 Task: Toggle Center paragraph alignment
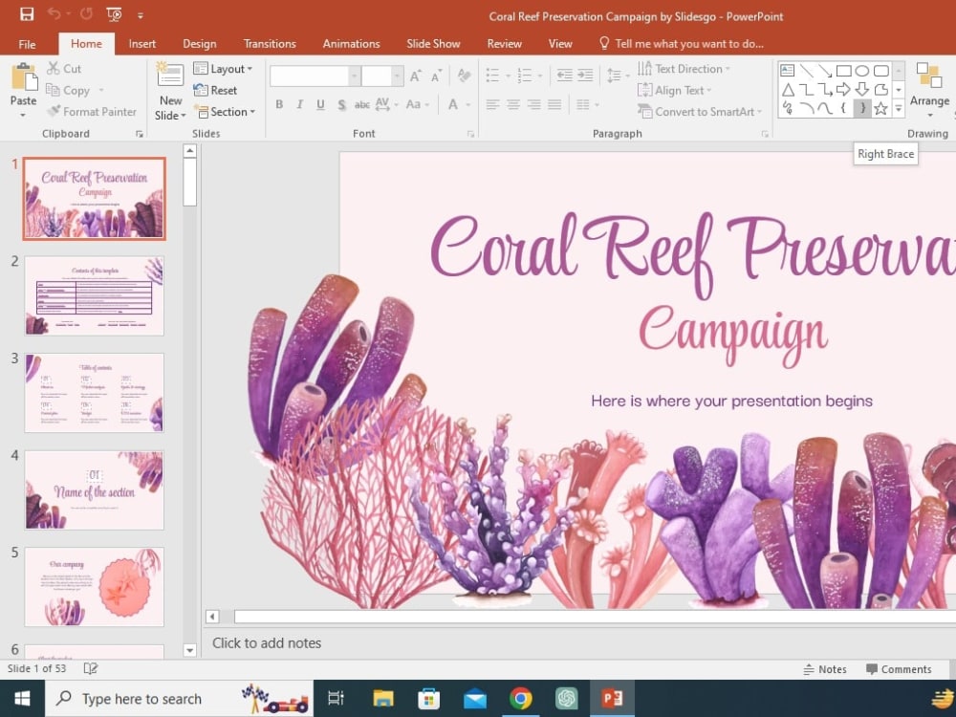click(x=513, y=104)
